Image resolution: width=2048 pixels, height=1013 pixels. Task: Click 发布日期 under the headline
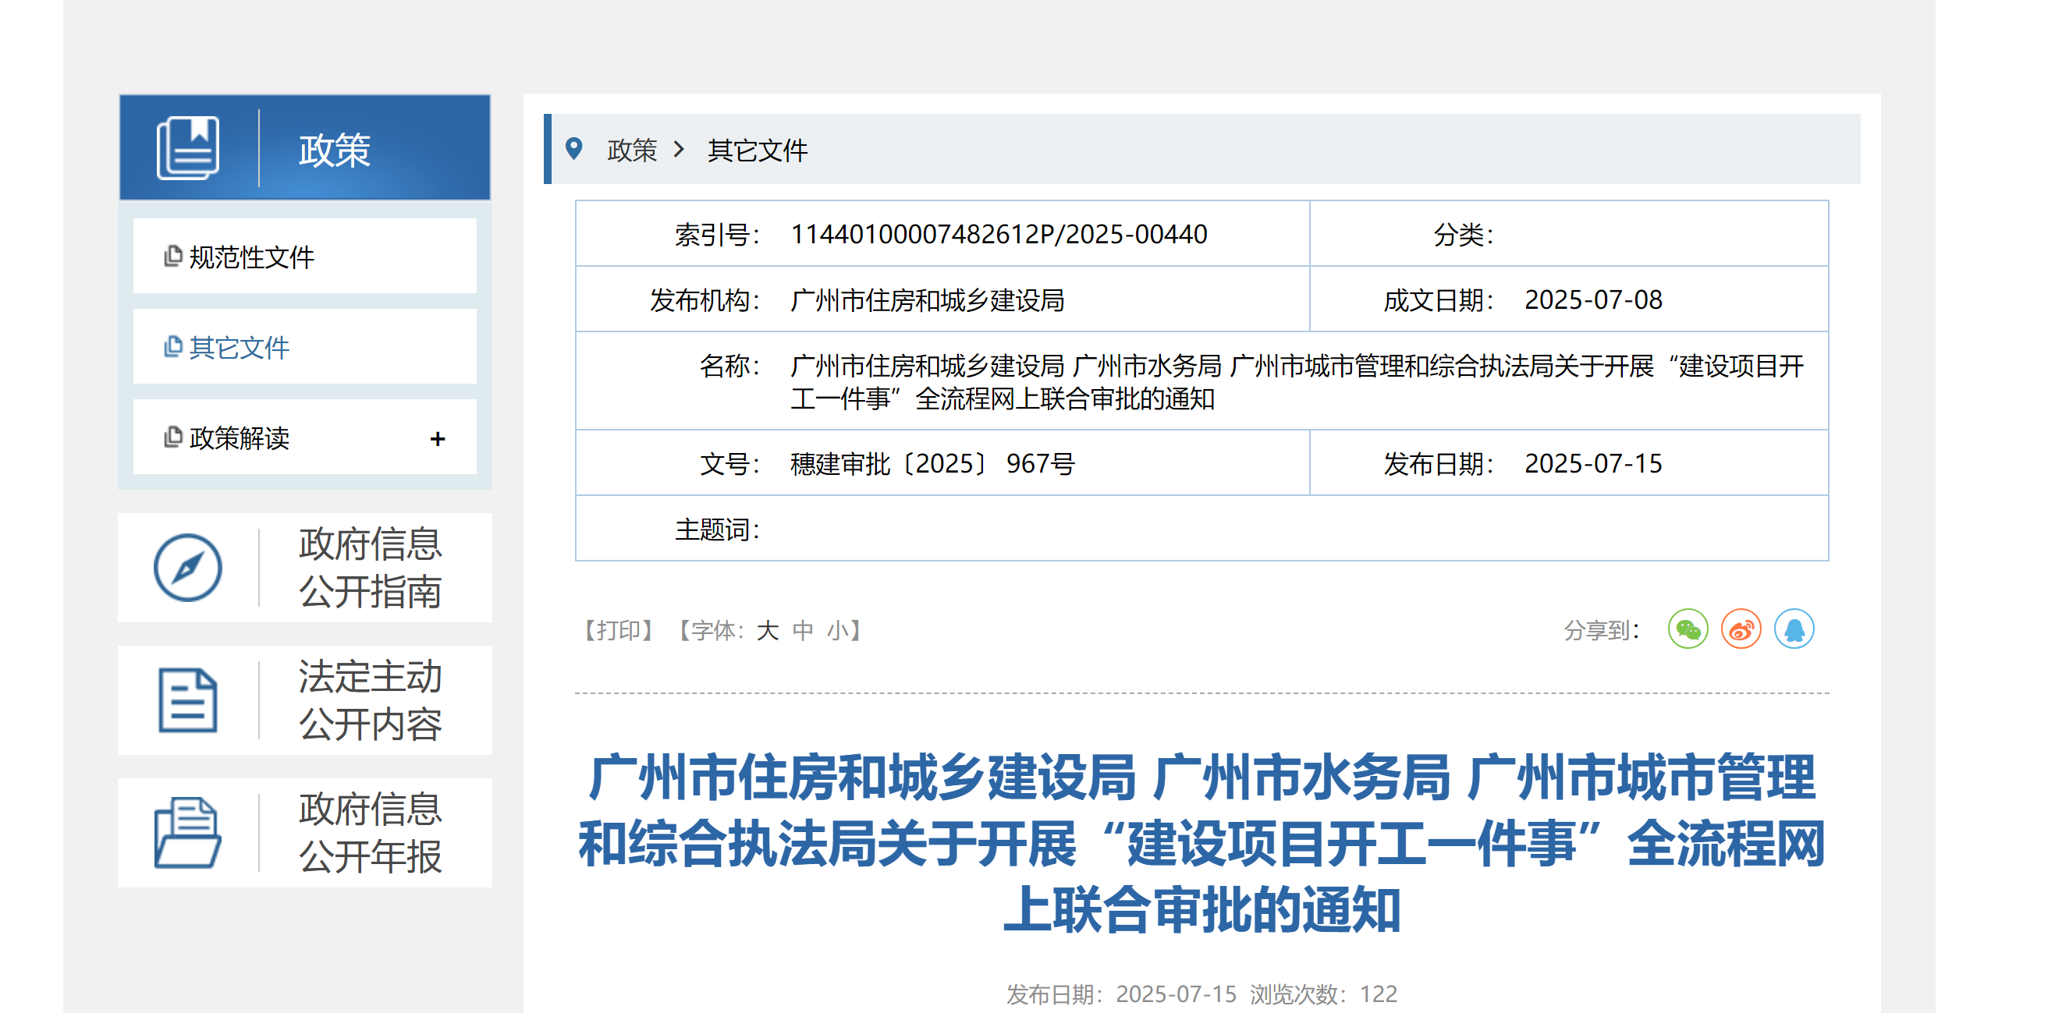[1121, 994]
